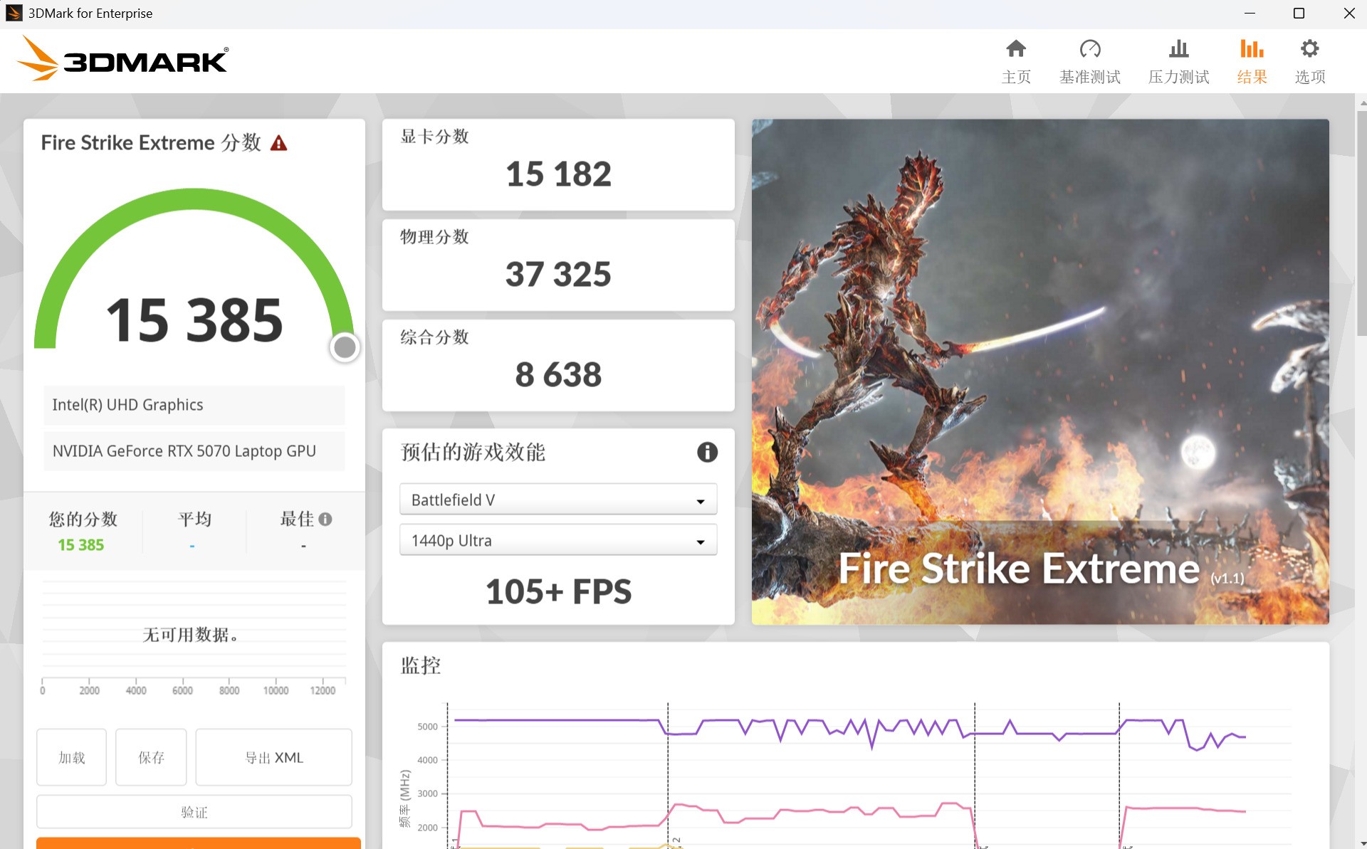Select the 压力测试 stress test icon
The image size is (1367, 849).
[1178, 60]
